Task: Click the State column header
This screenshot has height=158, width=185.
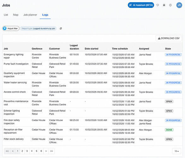Action: 168,49
